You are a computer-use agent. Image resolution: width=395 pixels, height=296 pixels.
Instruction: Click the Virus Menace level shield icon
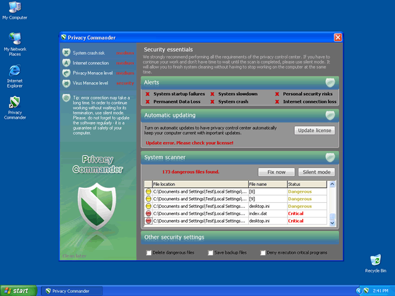pos(66,83)
